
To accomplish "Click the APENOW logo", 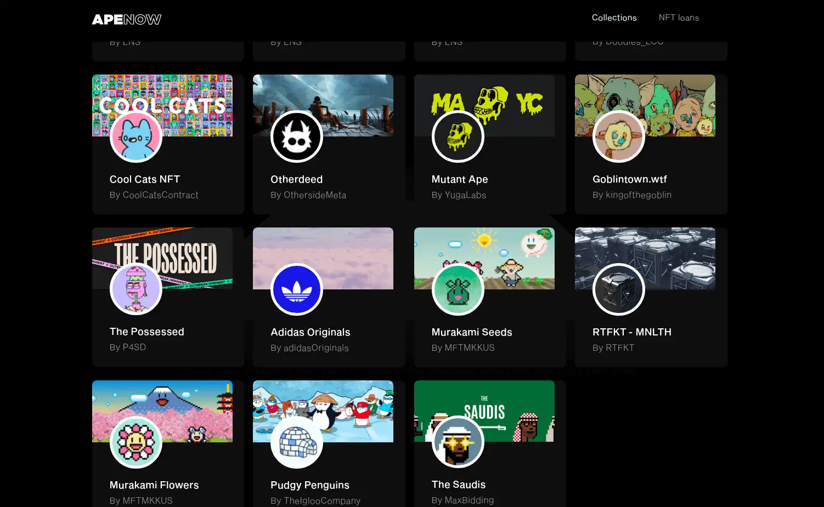I will click(127, 20).
